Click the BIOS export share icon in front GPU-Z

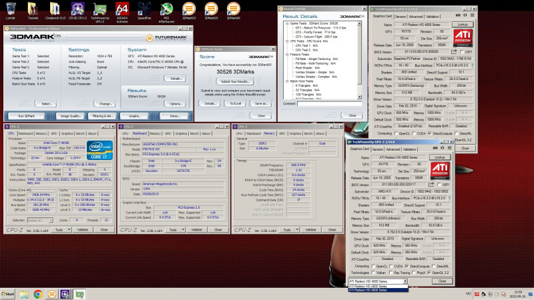click(431, 185)
